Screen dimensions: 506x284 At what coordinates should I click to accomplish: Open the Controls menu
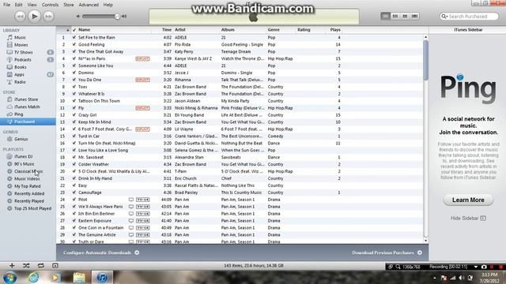(x=50, y=5)
